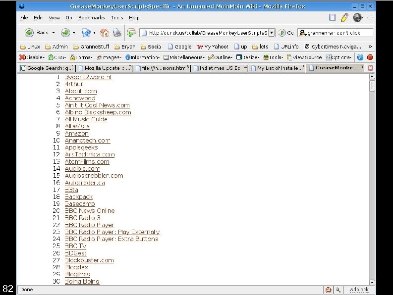This screenshot has width=393, height=295.
Task: Open the Social bookmarks folder
Action: click(x=151, y=47)
